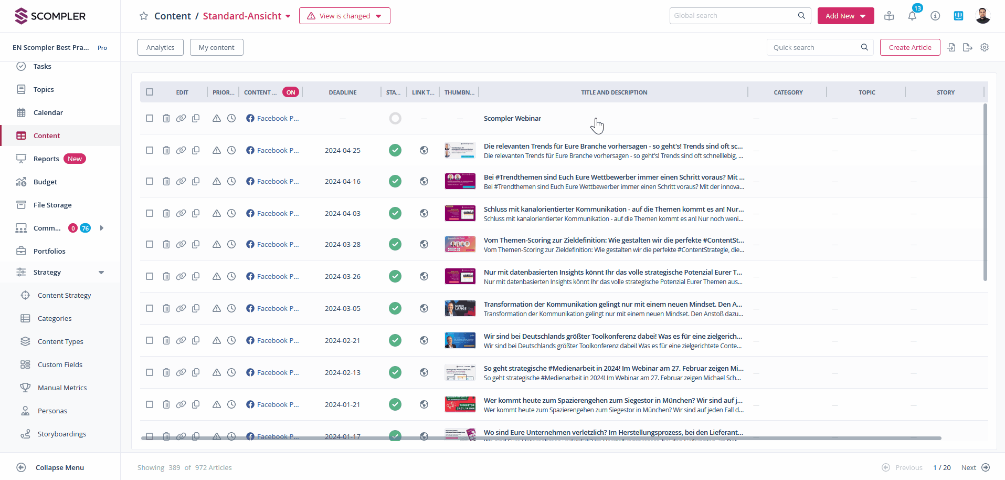Click the notifications bell icon
This screenshot has height=480, width=1005.
(912, 16)
